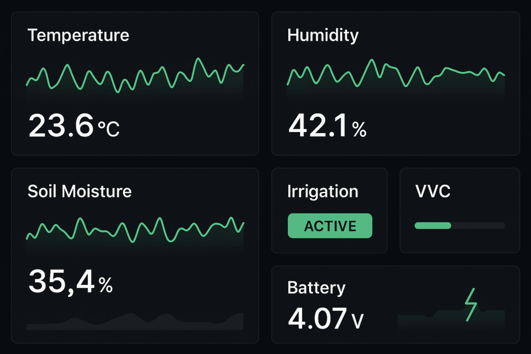Toggle the ACTIVE irrigation status badge
The width and height of the screenshot is (531, 354).
tap(330, 226)
